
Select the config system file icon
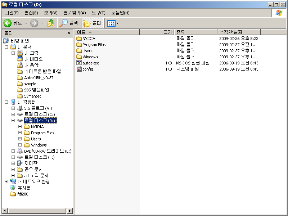tap(79, 69)
